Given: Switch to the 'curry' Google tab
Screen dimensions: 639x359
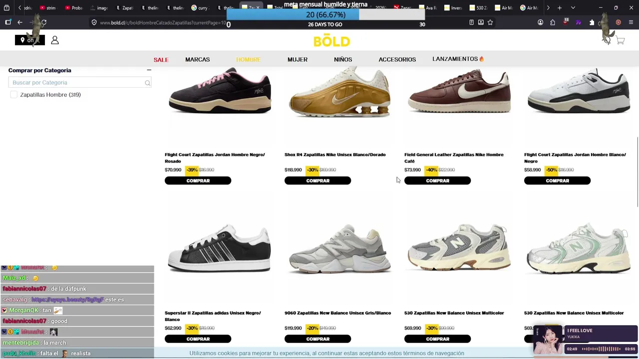Looking at the screenshot, I should click(200, 8).
